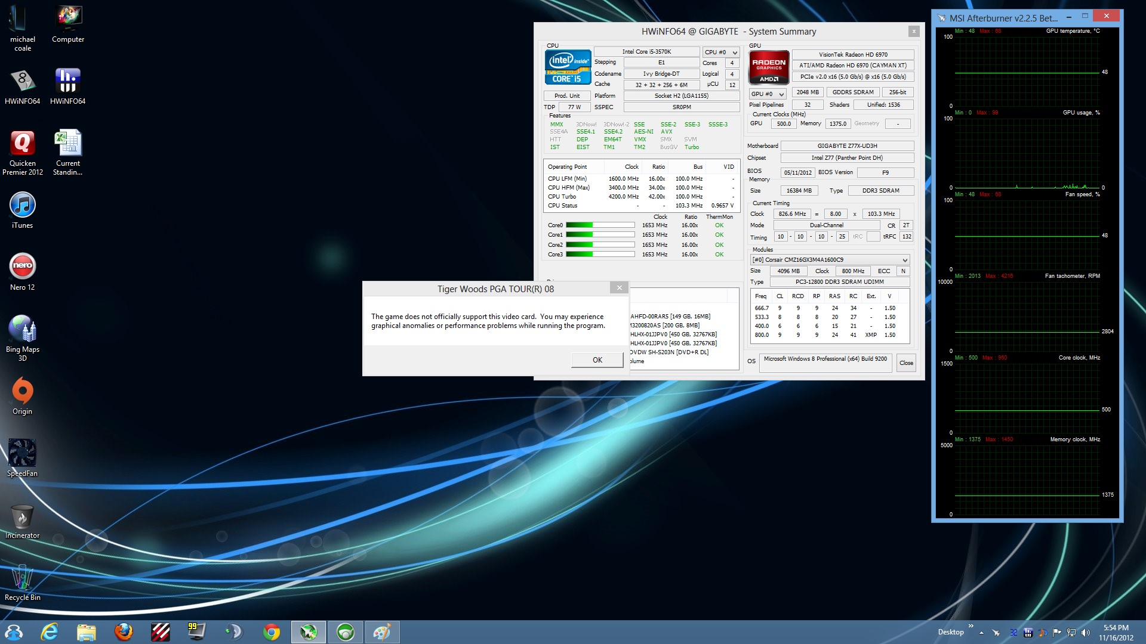1146x644 pixels.
Task: Select the Recycle Bin icon
Action: [x=22, y=582]
